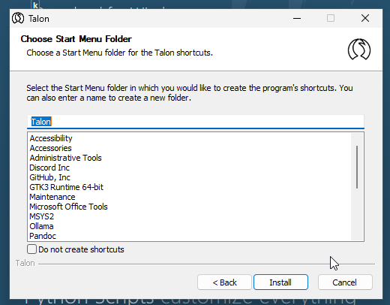Close the Talon installer window
This screenshot has width=390, height=305.
(365, 18)
